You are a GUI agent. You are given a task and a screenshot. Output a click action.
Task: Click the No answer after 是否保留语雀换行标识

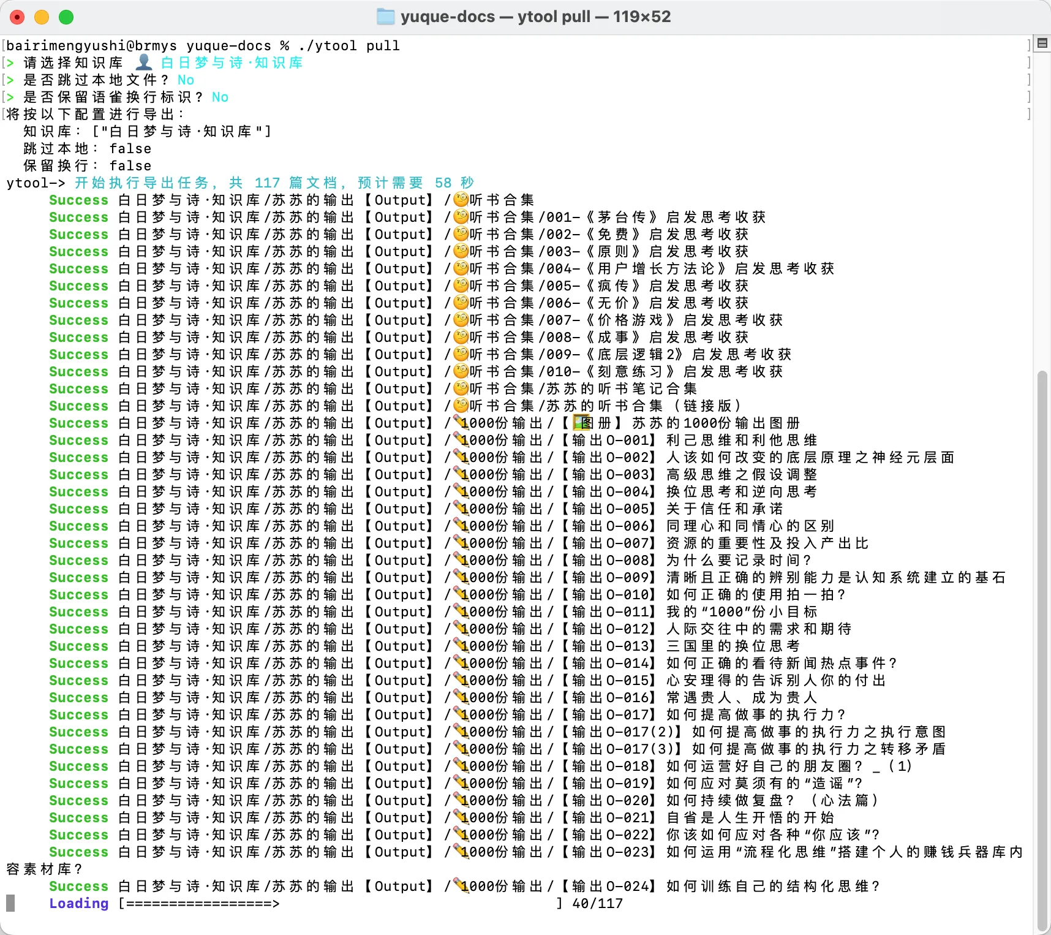point(220,97)
